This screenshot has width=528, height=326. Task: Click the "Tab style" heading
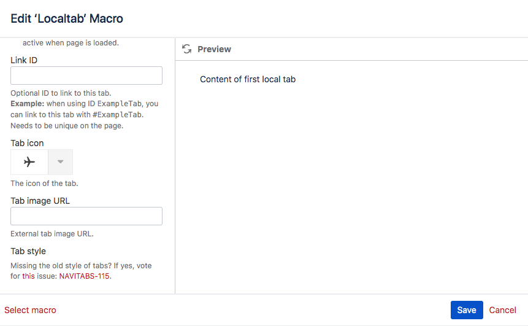pyautogui.click(x=28, y=251)
